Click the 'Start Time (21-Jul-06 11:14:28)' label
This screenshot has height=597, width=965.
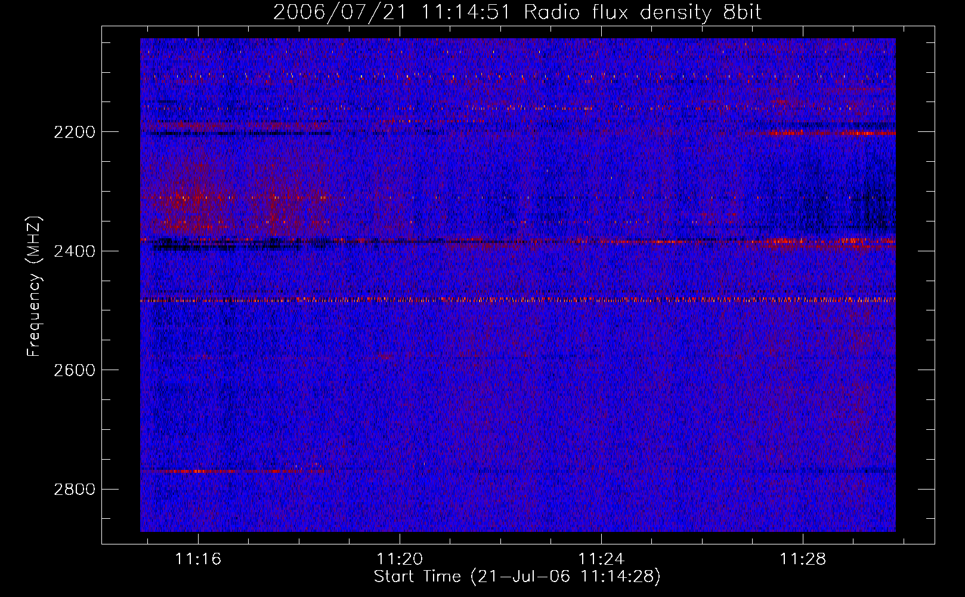coord(517,577)
